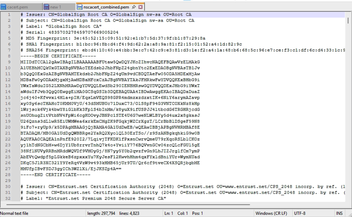Click the purple save icon on new 1 tab
Screen dimensions: 352x217
[x=46, y=7]
